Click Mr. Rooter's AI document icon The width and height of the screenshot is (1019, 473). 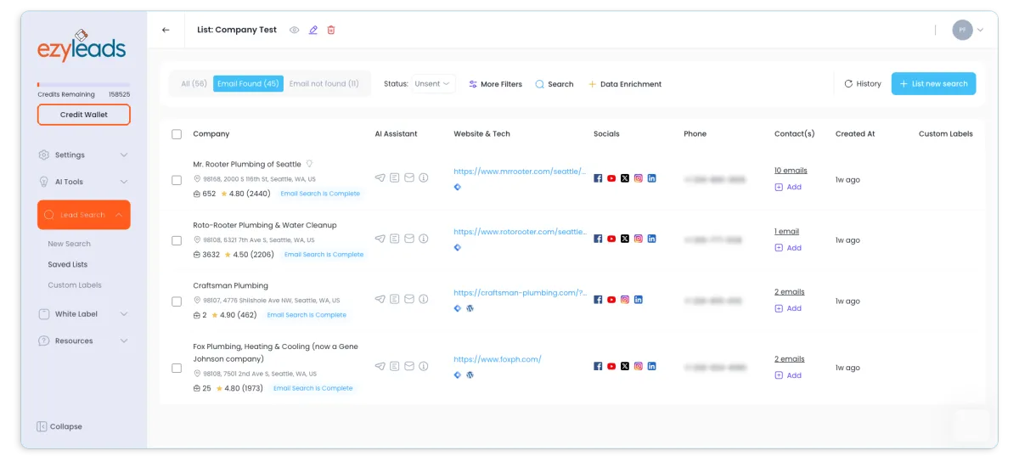click(395, 178)
